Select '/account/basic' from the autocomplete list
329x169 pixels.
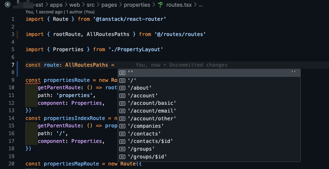pos(152,103)
